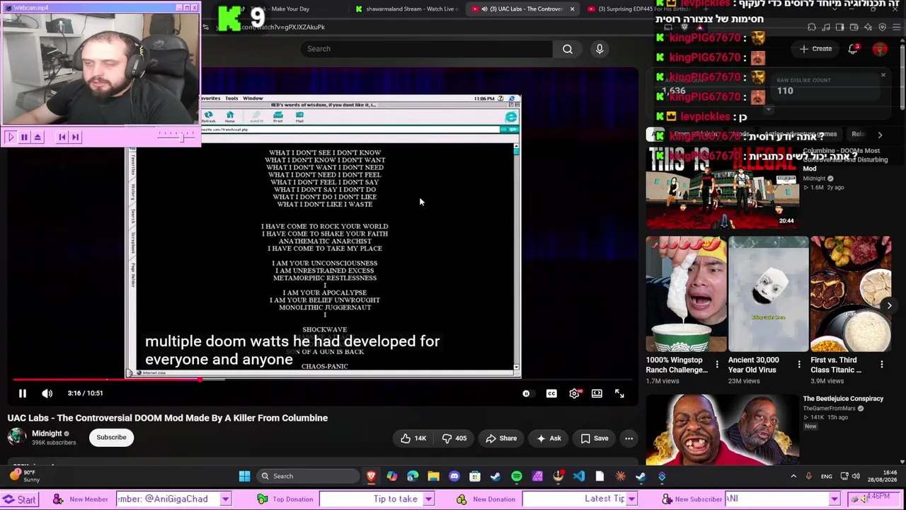
Task: Open the Ancient 30,000 Year Old Virus short
Action: [769, 294]
